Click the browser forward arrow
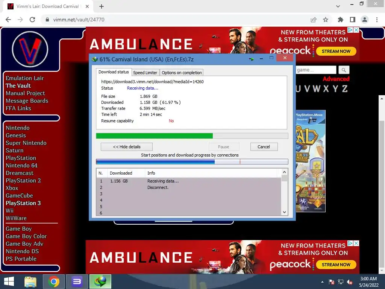 20,20
